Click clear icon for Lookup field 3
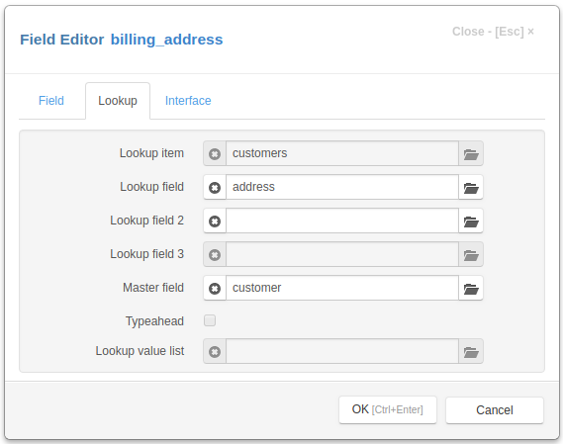563x444 pixels. (x=215, y=254)
